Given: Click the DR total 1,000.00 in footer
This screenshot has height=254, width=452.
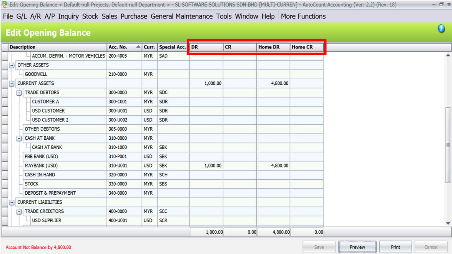Looking at the screenshot, I should 206,232.
